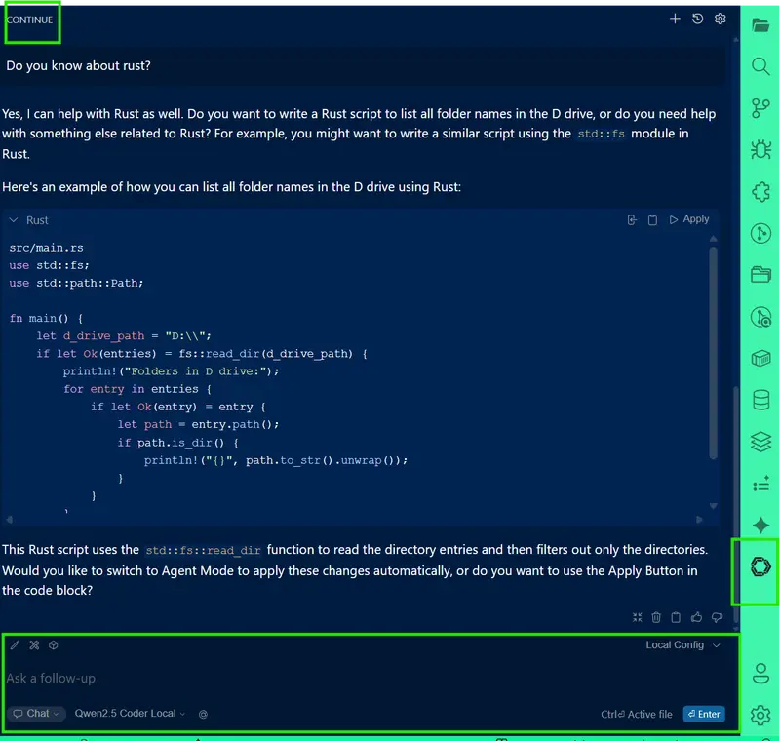The image size is (780, 741).
Task: Open Search in the activity bar
Action: click(x=760, y=66)
